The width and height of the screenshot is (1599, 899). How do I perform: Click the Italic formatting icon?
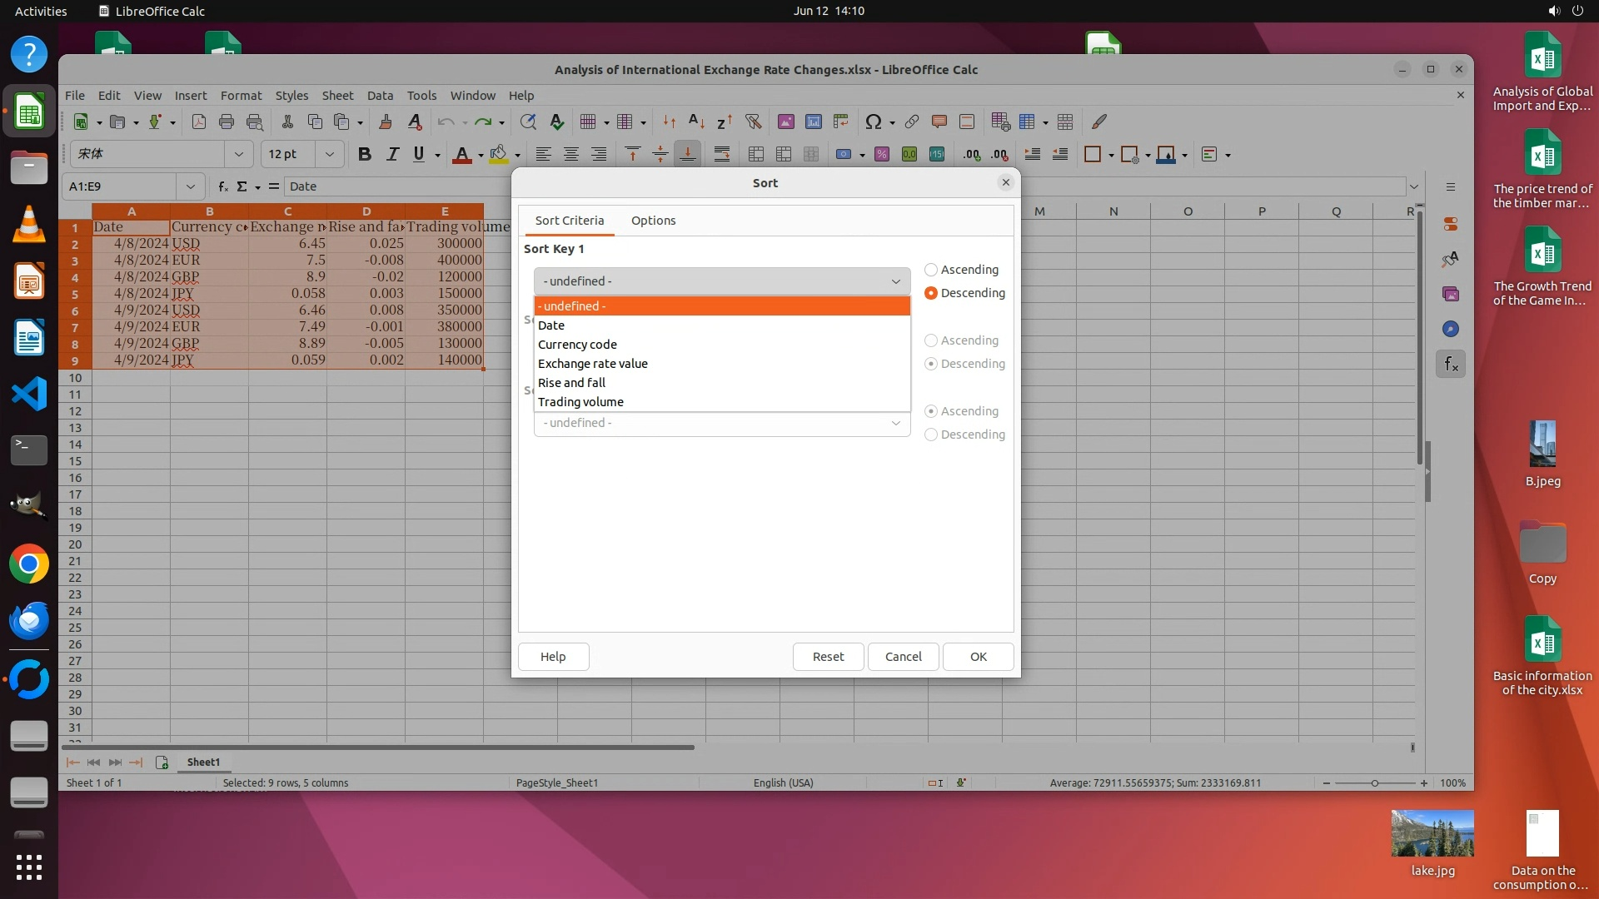[x=392, y=154]
